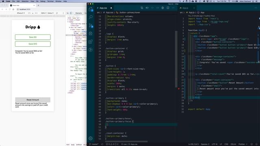260x146 pixels.
Task: Change encoding via UTF-8 in status bar
Action: tap(214, 144)
